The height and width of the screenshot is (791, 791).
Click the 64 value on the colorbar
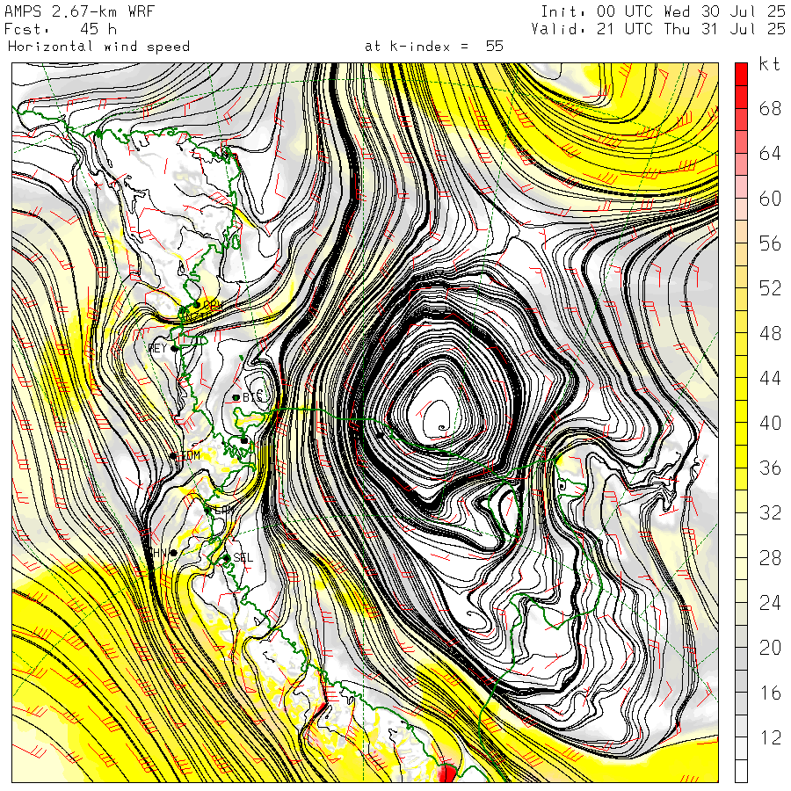coord(770,153)
